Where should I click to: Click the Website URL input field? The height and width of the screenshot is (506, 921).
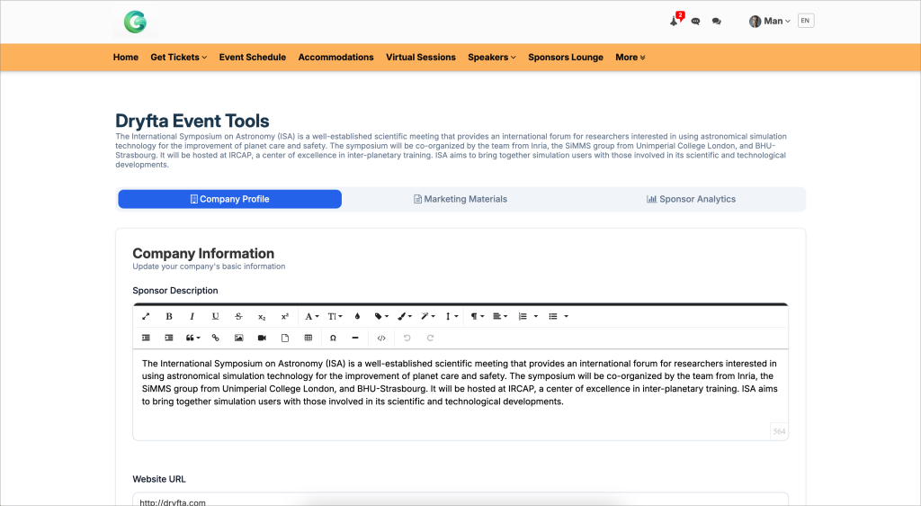460,500
